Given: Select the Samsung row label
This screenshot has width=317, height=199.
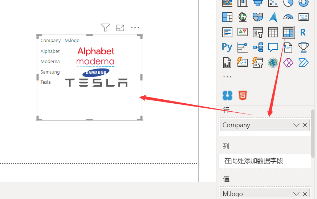Looking at the screenshot, I should coord(50,72).
